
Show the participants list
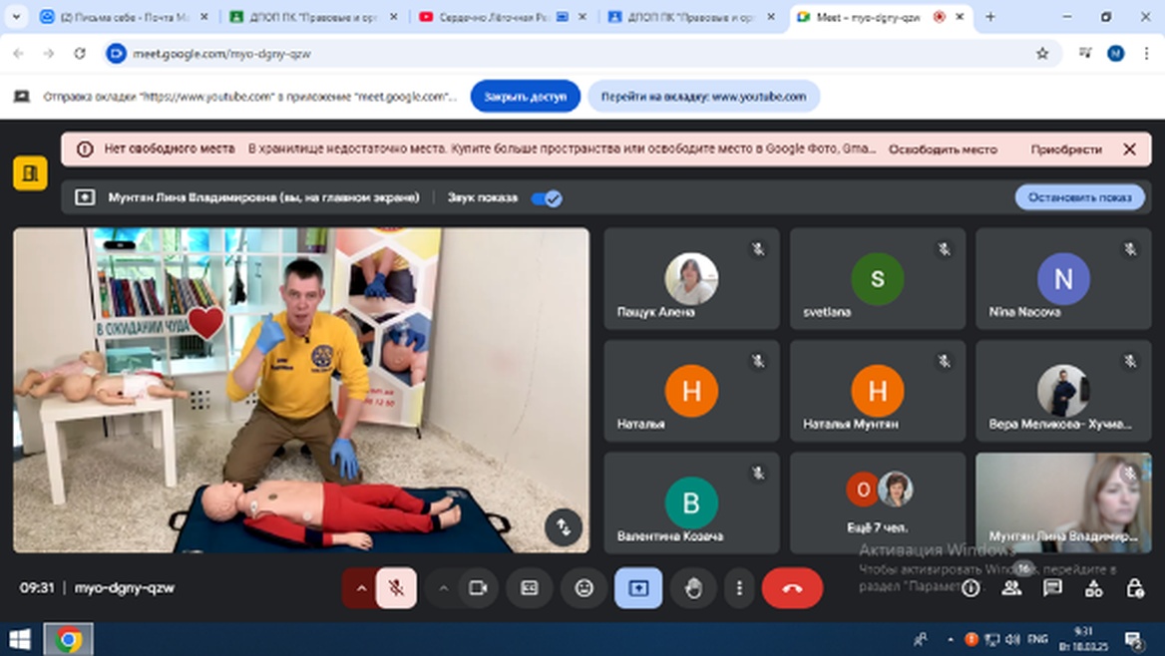(1011, 588)
